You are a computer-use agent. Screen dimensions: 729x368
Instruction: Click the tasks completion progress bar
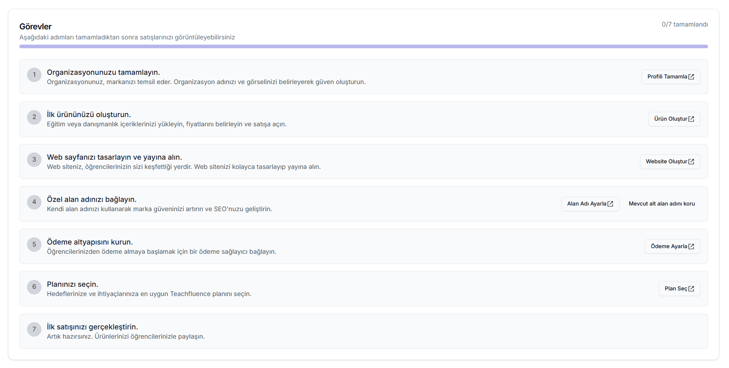point(363,47)
